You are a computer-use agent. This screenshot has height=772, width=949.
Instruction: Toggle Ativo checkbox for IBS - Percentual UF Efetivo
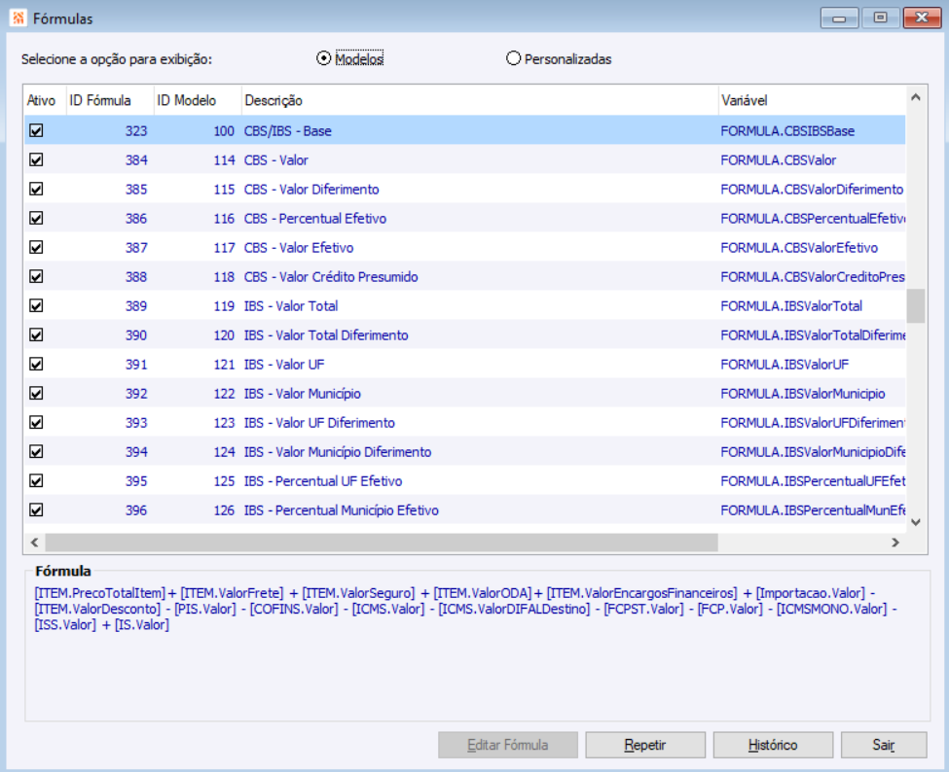click(x=36, y=480)
